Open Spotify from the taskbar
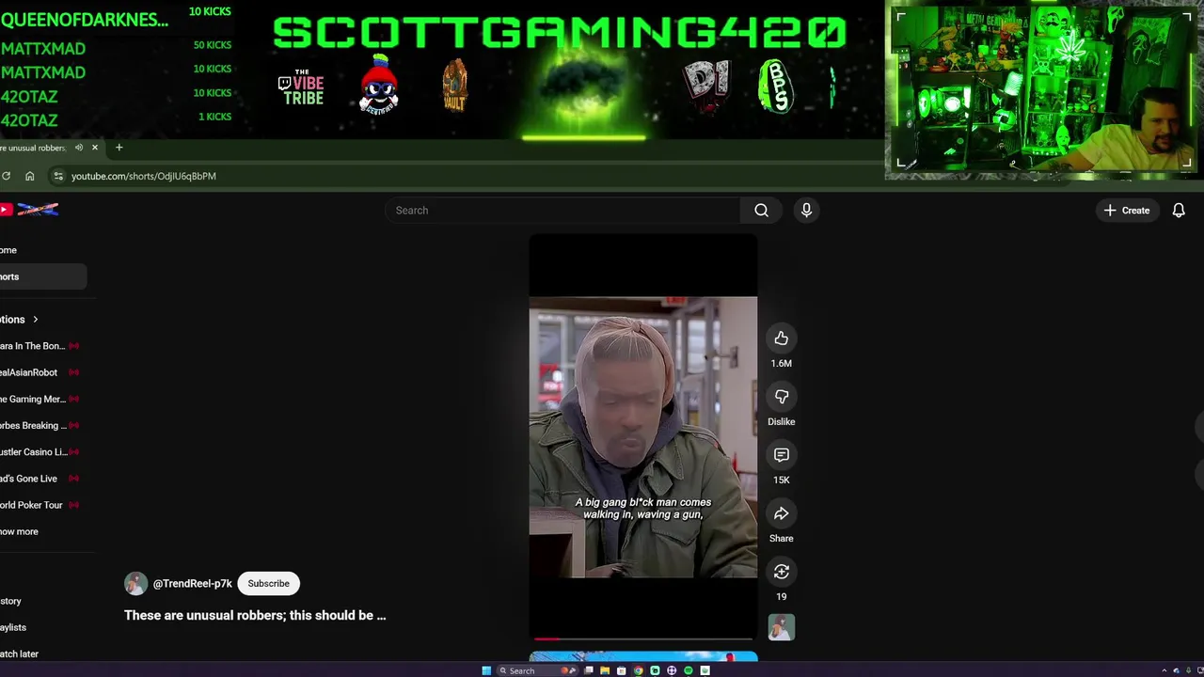 pyautogui.click(x=688, y=670)
